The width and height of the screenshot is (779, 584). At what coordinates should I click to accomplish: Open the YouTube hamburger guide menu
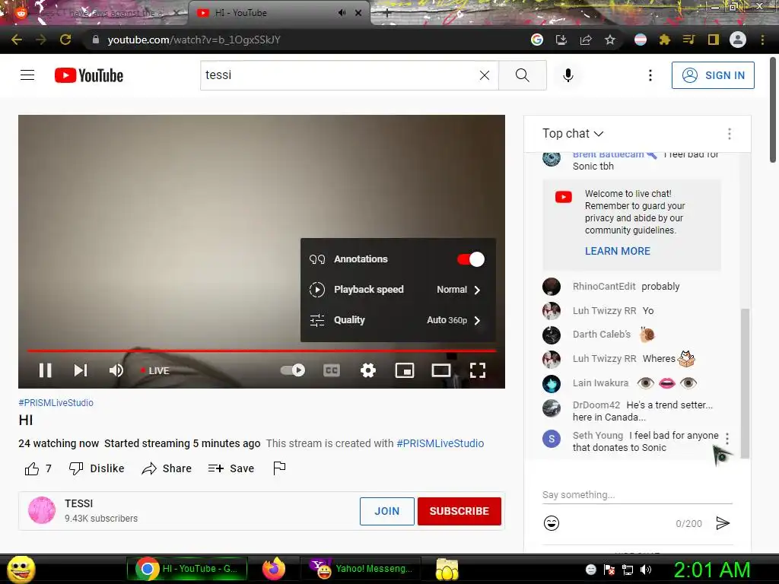[27, 75]
